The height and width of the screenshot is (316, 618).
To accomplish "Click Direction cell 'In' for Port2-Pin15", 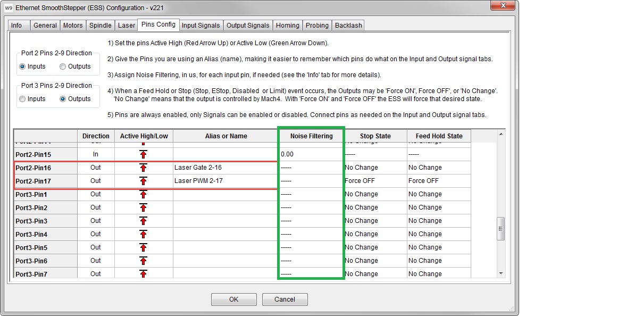I will (96, 154).
